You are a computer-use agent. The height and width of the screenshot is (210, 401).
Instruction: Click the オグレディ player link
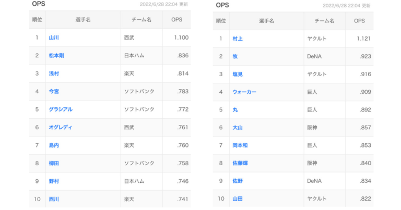click(x=61, y=127)
